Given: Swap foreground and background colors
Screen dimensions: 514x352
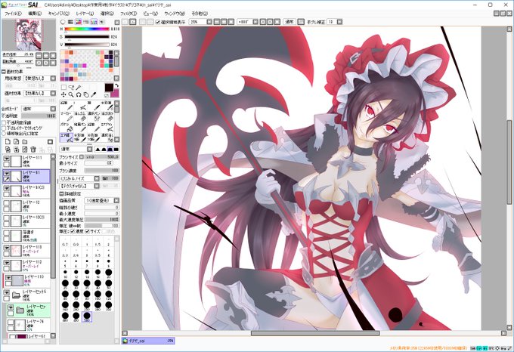Looking at the screenshot, I should coord(116,86).
